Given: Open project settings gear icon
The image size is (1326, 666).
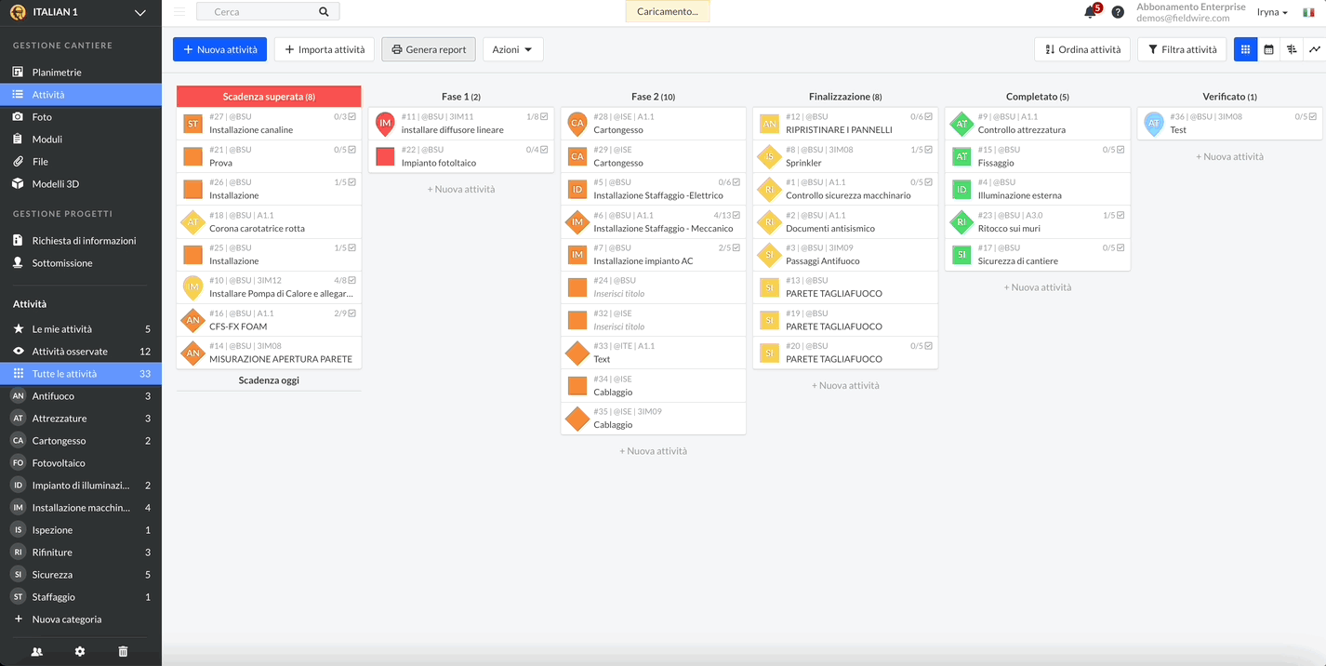Looking at the screenshot, I should click(80, 652).
